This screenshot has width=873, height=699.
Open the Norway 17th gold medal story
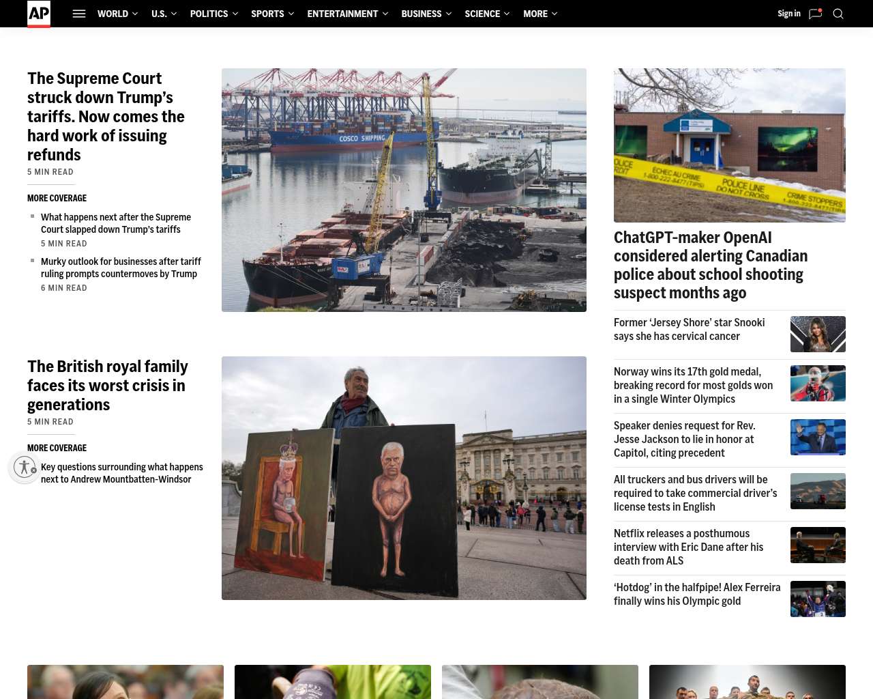click(693, 386)
